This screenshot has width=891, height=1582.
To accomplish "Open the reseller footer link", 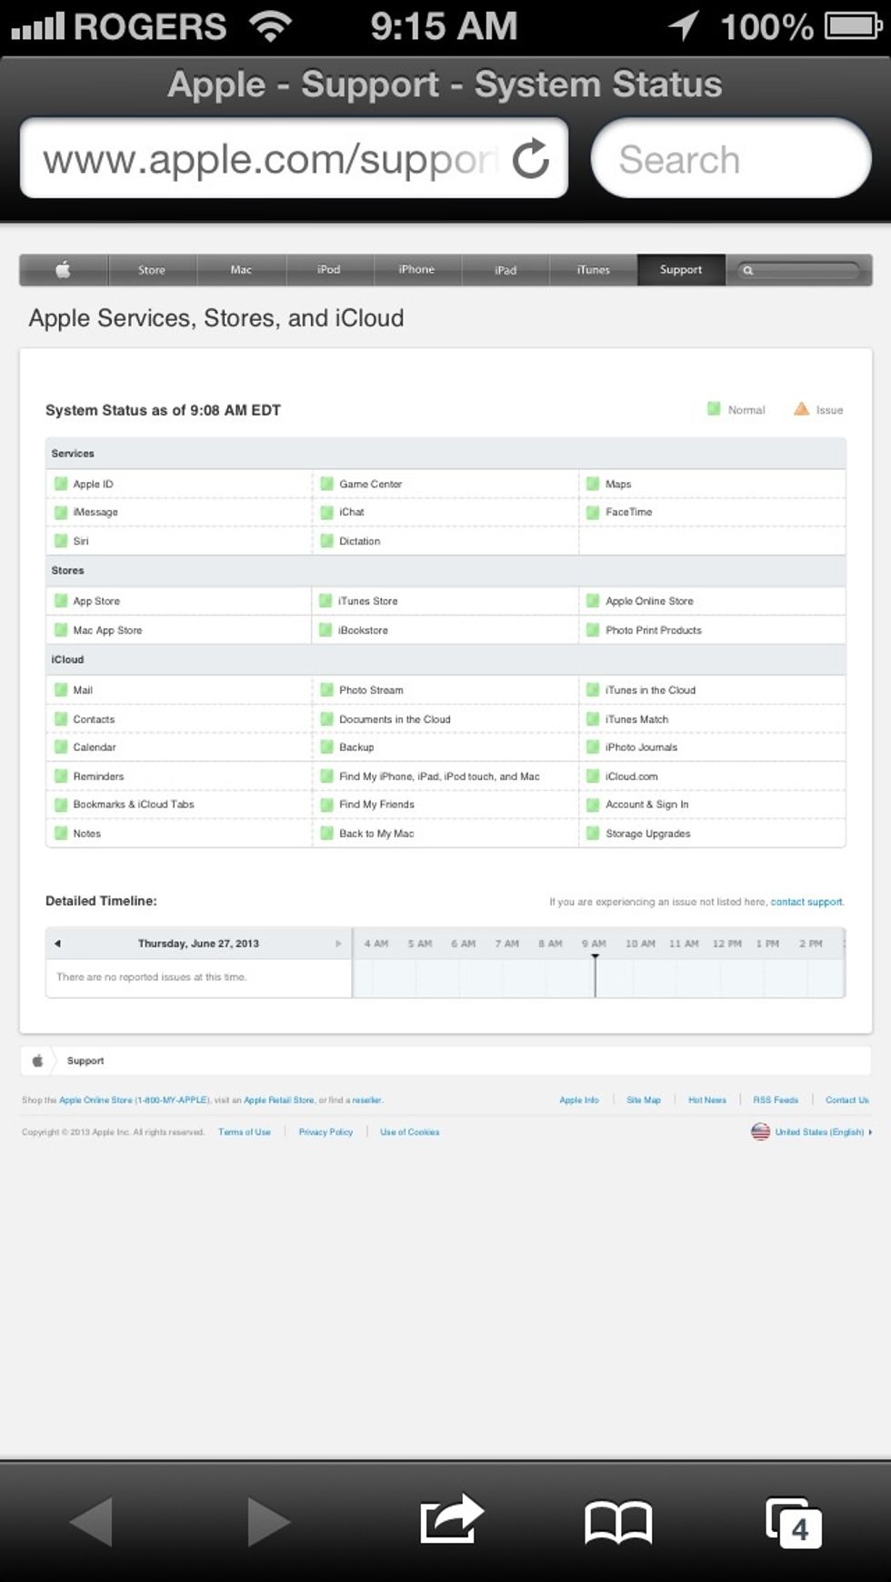I will click(367, 1100).
